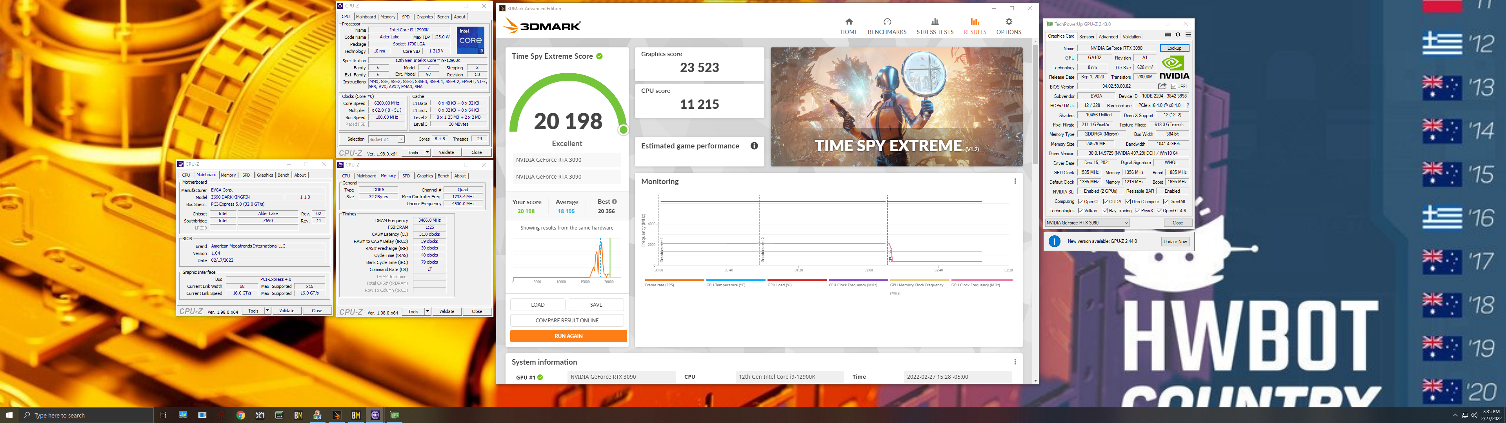Open GPU selection dropdown in GPU-Z
This screenshot has width=1506, height=423.
click(1087, 222)
